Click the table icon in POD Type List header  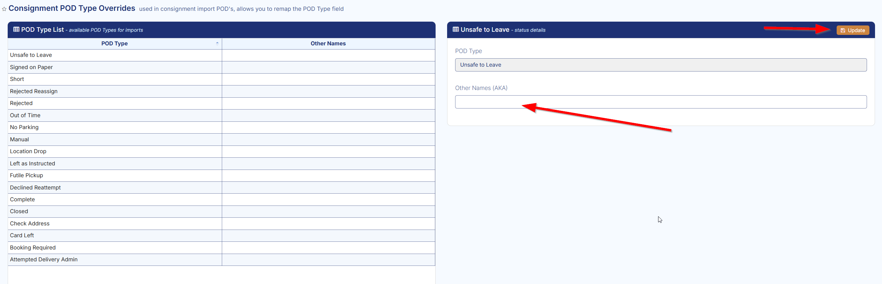coord(16,30)
